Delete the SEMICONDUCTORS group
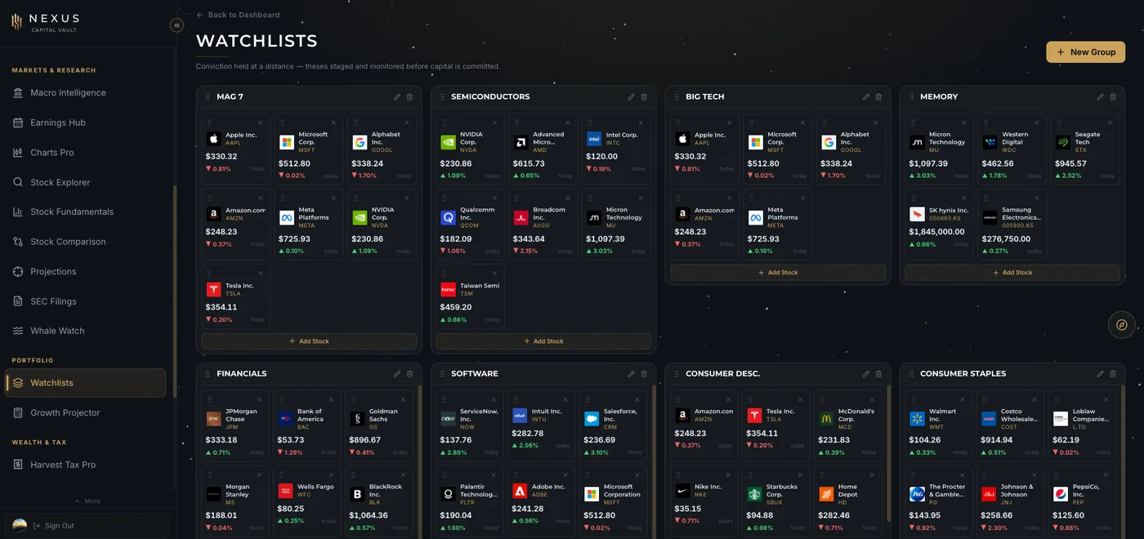 pyautogui.click(x=644, y=97)
